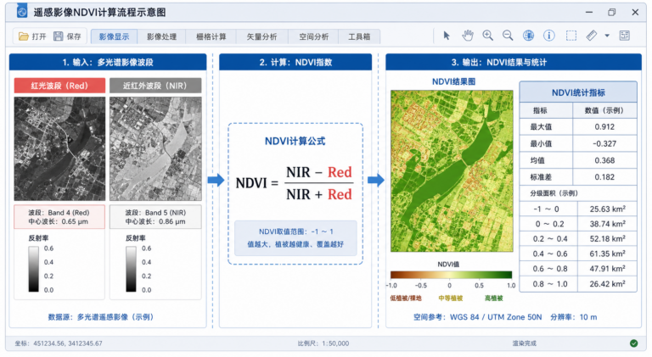This screenshot has width=652, height=357.
Task: Click the NDVI value color ramp
Action: [x=451, y=275]
